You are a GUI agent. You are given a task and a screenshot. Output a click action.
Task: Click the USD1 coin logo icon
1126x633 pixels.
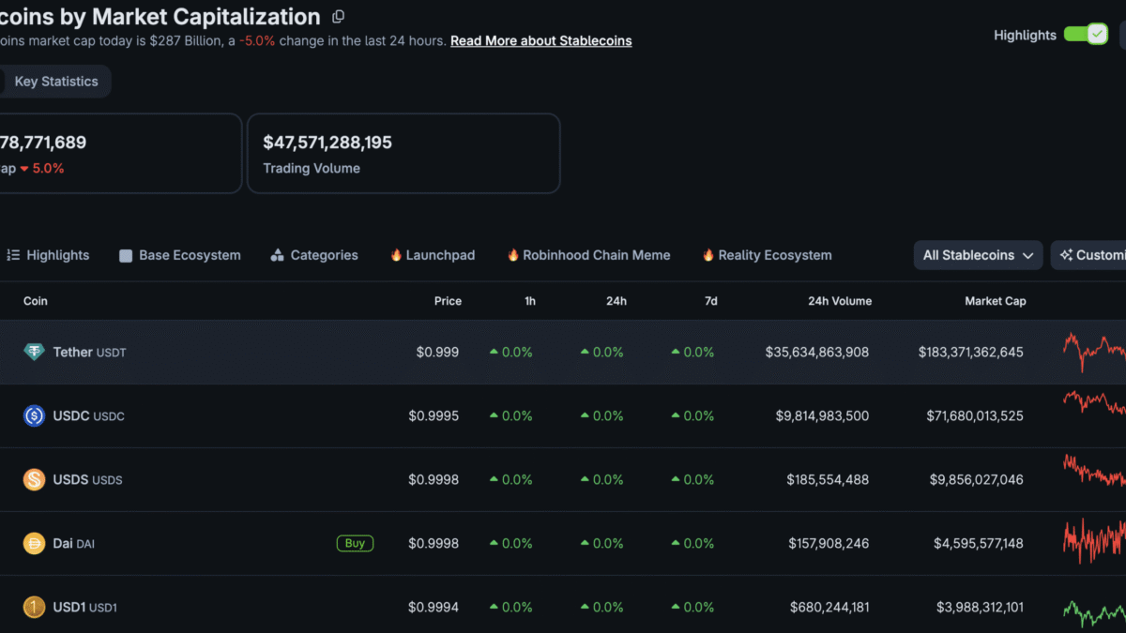pyautogui.click(x=34, y=607)
